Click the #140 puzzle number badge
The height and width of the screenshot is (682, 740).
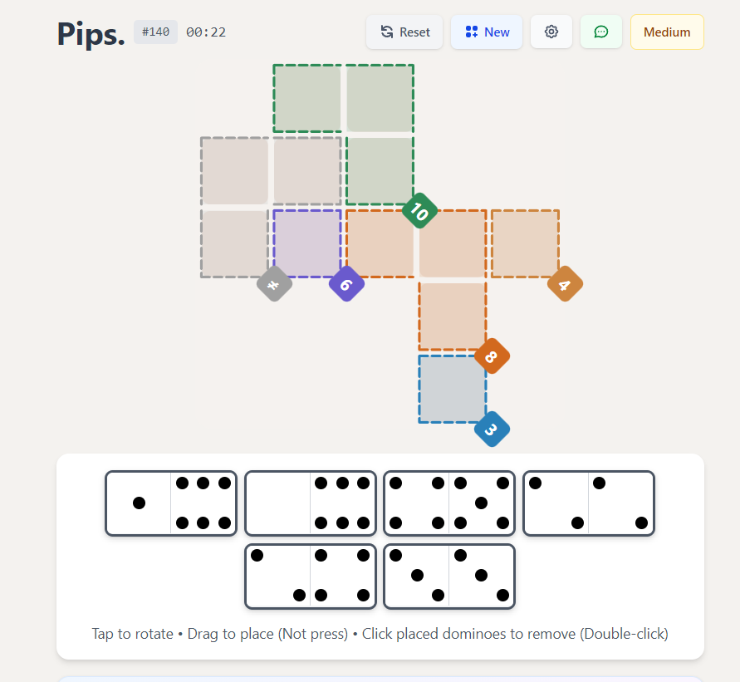pyautogui.click(x=155, y=32)
